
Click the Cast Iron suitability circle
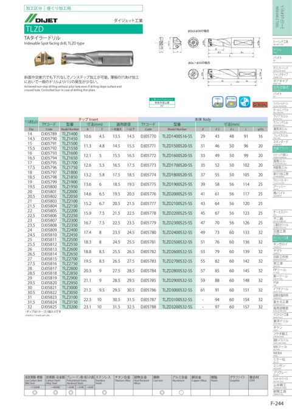[x=162, y=393]
